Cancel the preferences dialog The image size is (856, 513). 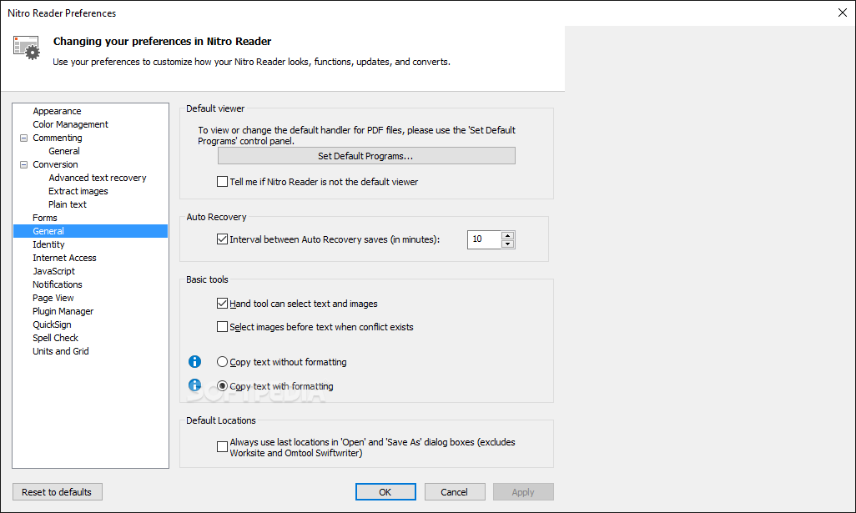coord(455,492)
